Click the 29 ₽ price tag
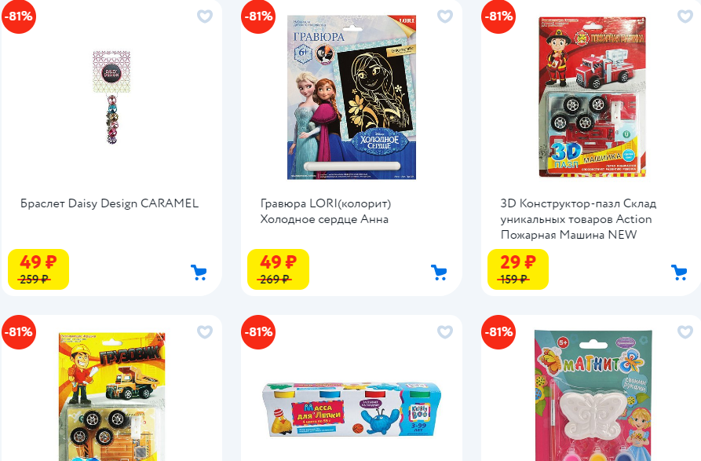The image size is (701, 461). [517, 262]
